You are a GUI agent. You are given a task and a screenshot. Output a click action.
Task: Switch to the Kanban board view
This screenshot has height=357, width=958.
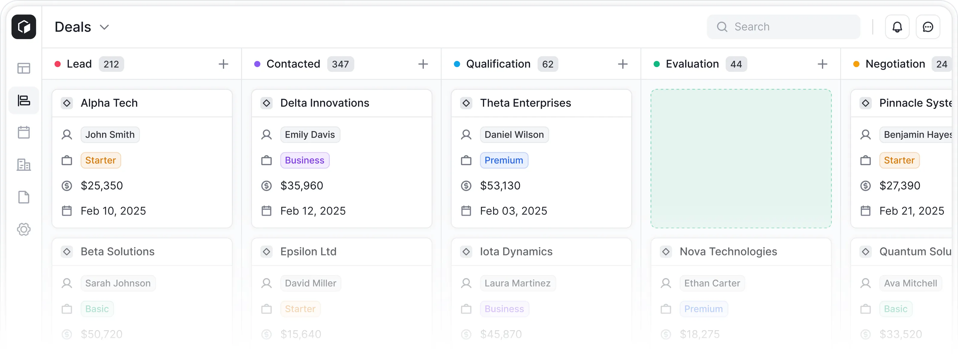(x=24, y=100)
